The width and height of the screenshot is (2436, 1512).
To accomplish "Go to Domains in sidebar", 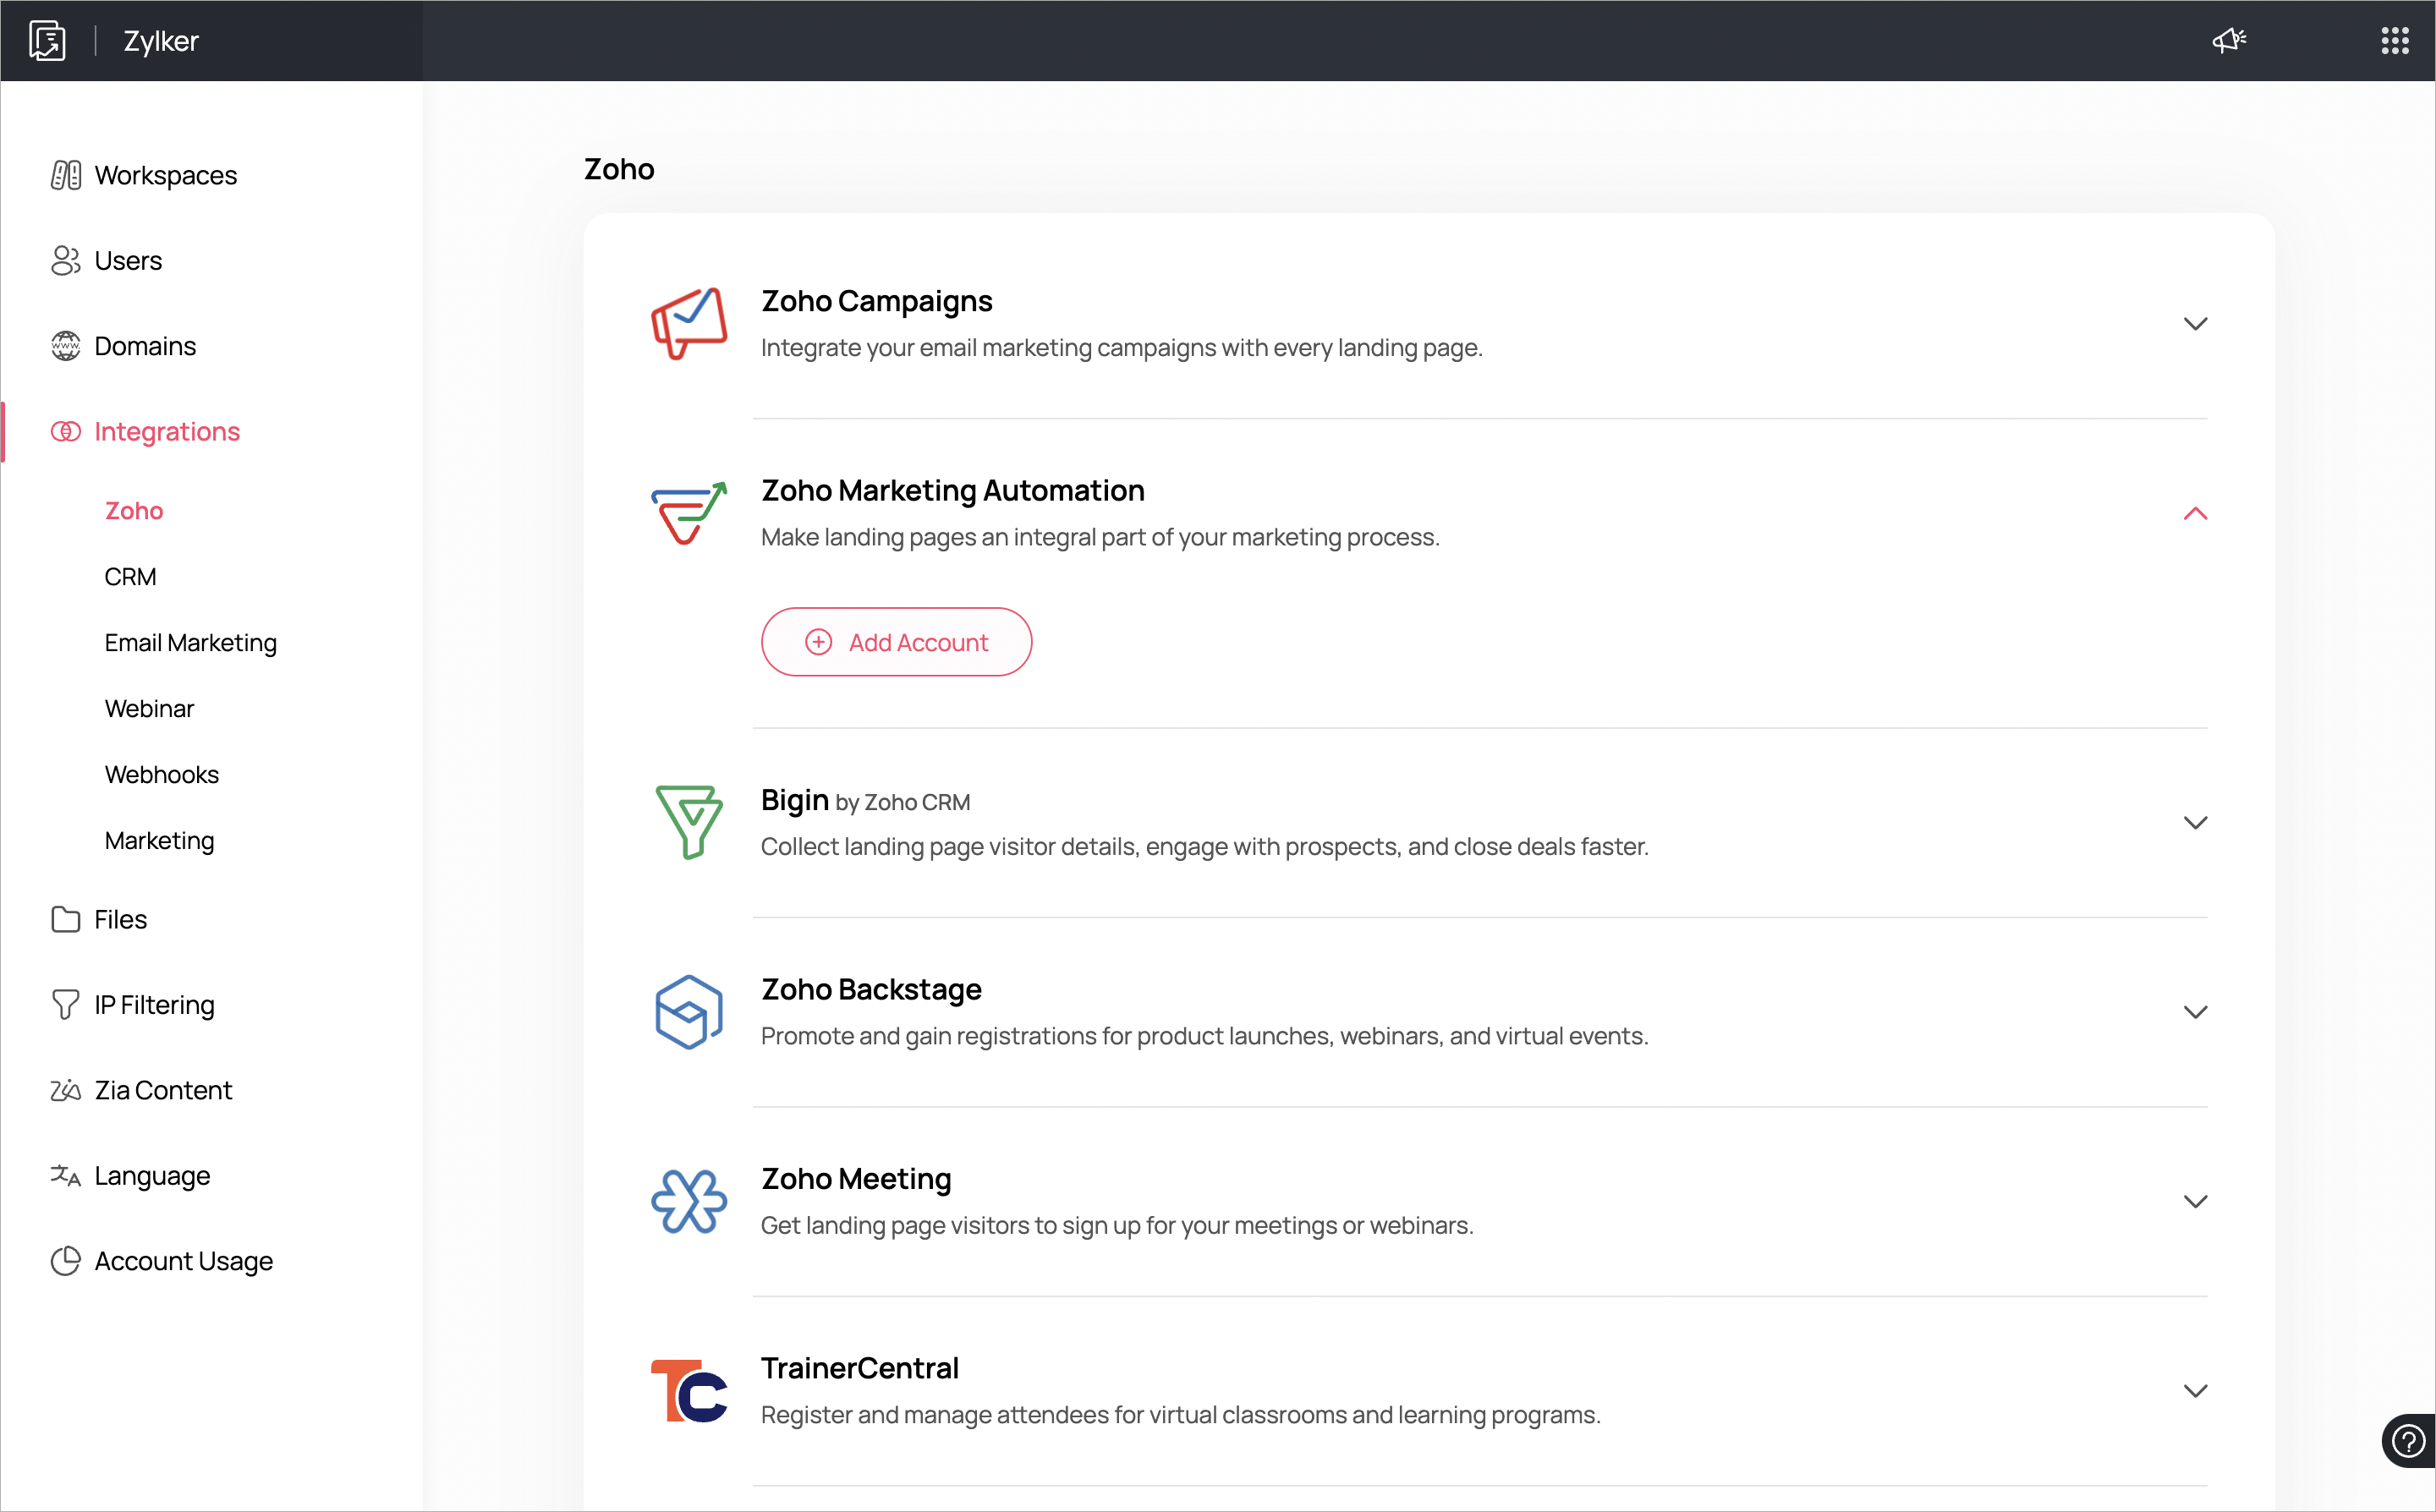I will point(144,346).
